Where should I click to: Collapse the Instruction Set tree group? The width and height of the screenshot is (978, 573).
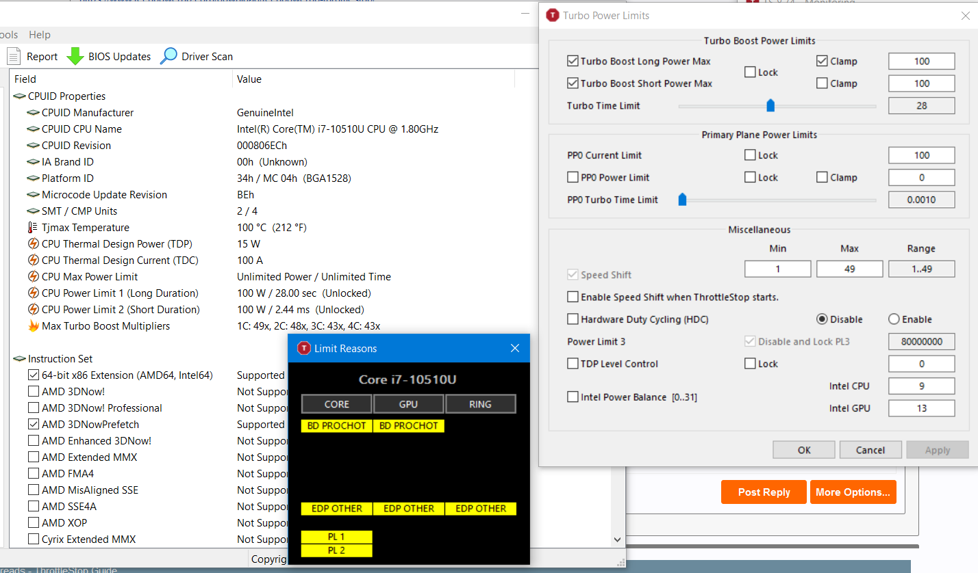pos(19,359)
